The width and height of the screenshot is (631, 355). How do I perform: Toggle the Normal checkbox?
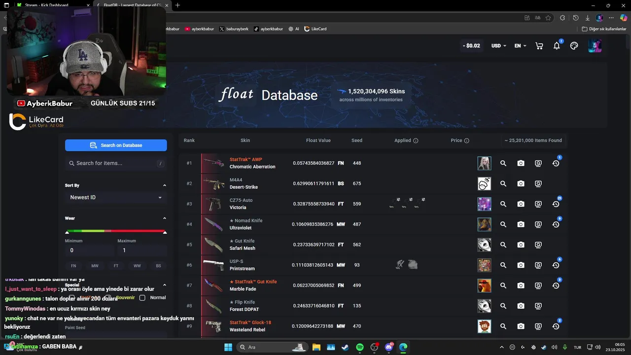click(x=142, y=298)
